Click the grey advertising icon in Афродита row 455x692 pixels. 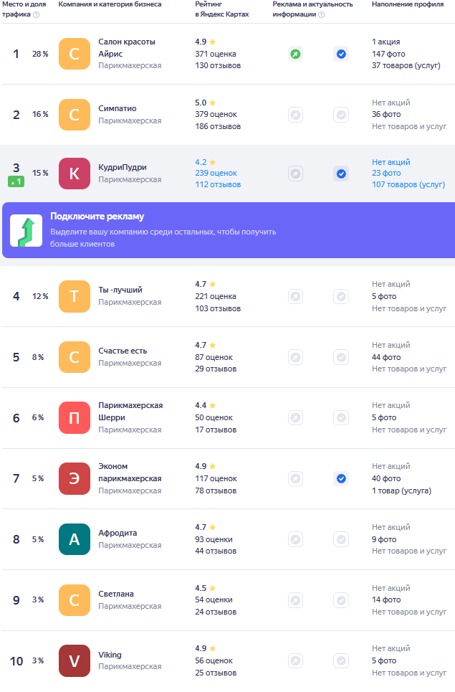[295, 539]
